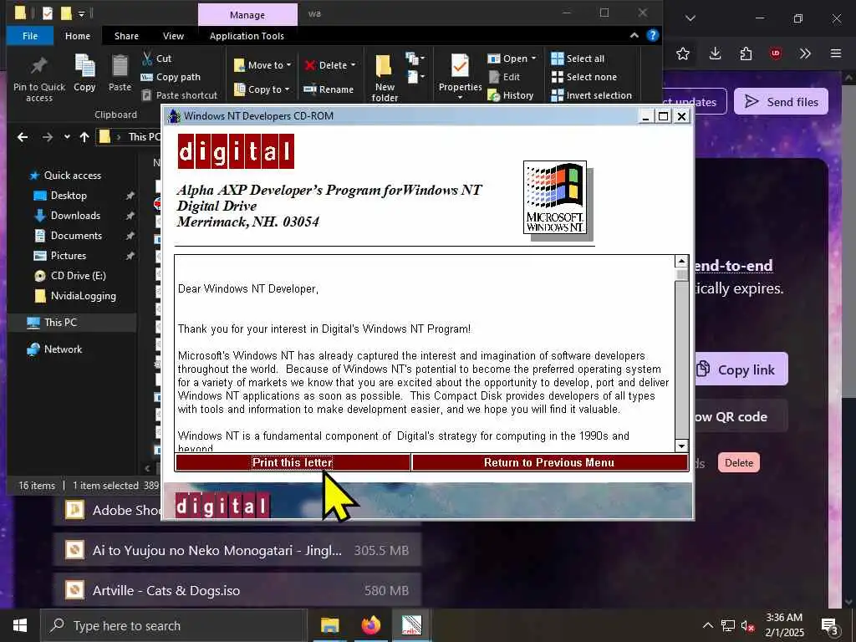Click Forward arrow in File Explorer
856x642 pixels.
[48, 137]
